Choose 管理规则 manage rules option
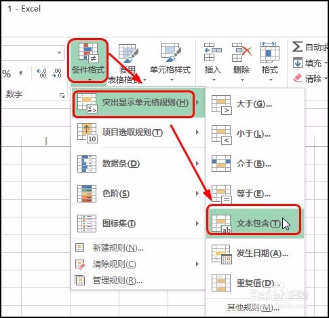Viewport: 329px width, 318px height. point(138,281)
